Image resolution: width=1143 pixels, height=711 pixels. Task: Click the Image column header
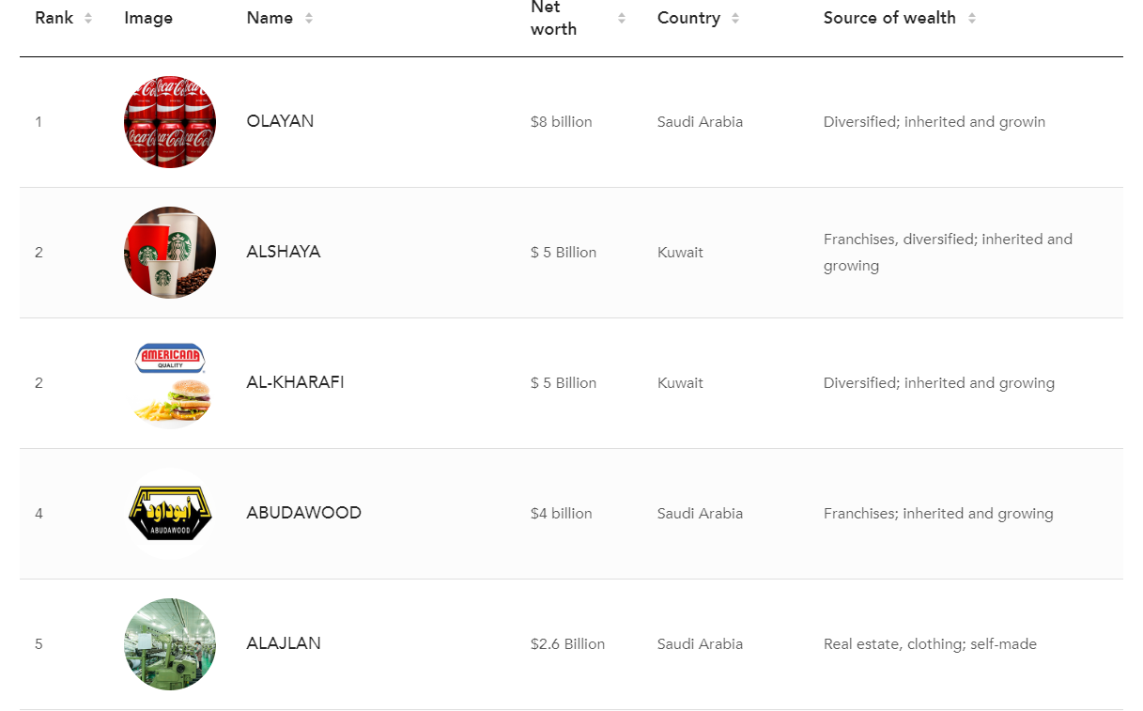(148, 18)
